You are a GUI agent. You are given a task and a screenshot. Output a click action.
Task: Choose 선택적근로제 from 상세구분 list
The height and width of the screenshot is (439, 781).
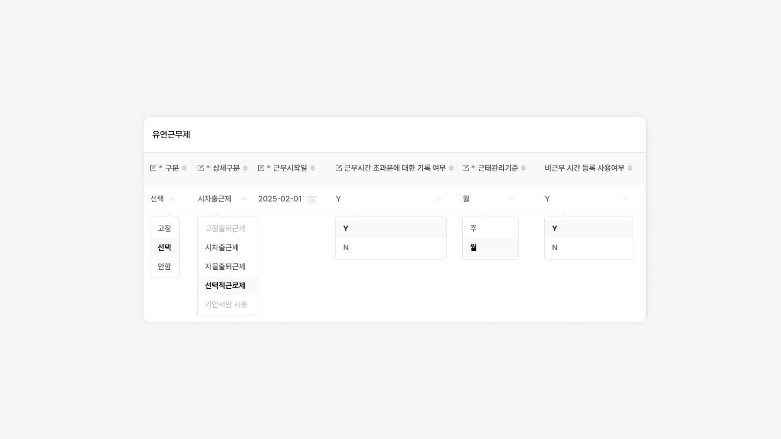click(228, 285)
